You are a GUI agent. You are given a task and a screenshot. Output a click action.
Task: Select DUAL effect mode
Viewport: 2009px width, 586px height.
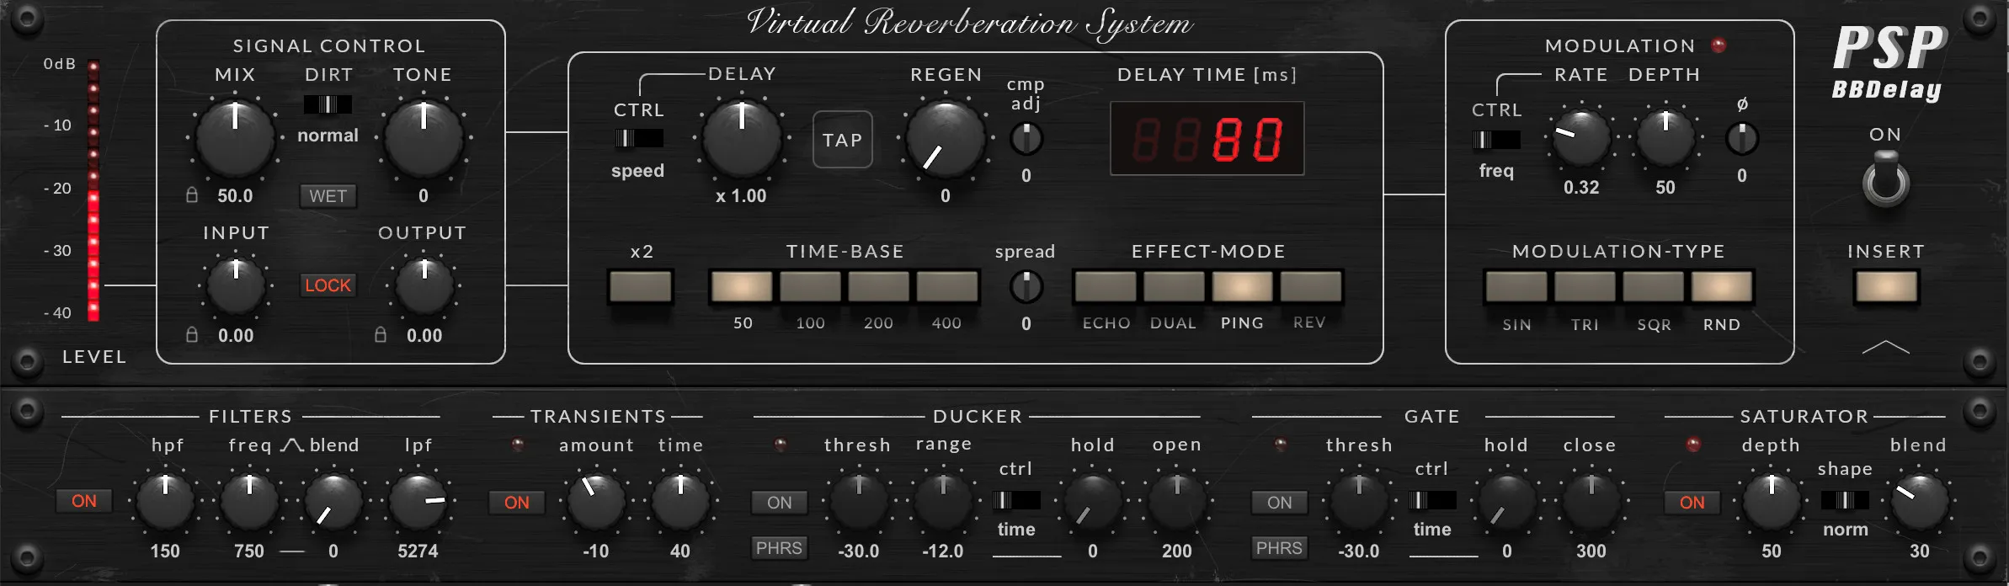(x=1174, y=286)
